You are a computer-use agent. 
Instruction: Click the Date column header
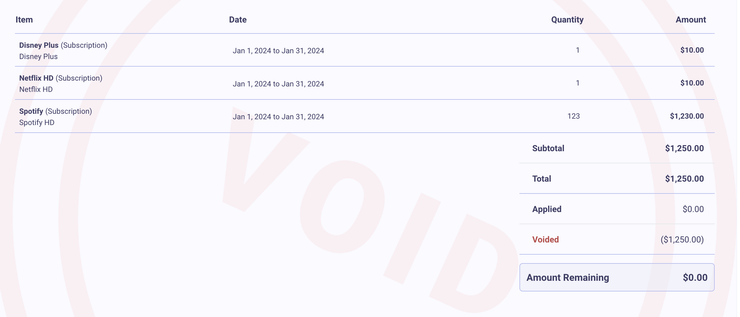(238, 20)
